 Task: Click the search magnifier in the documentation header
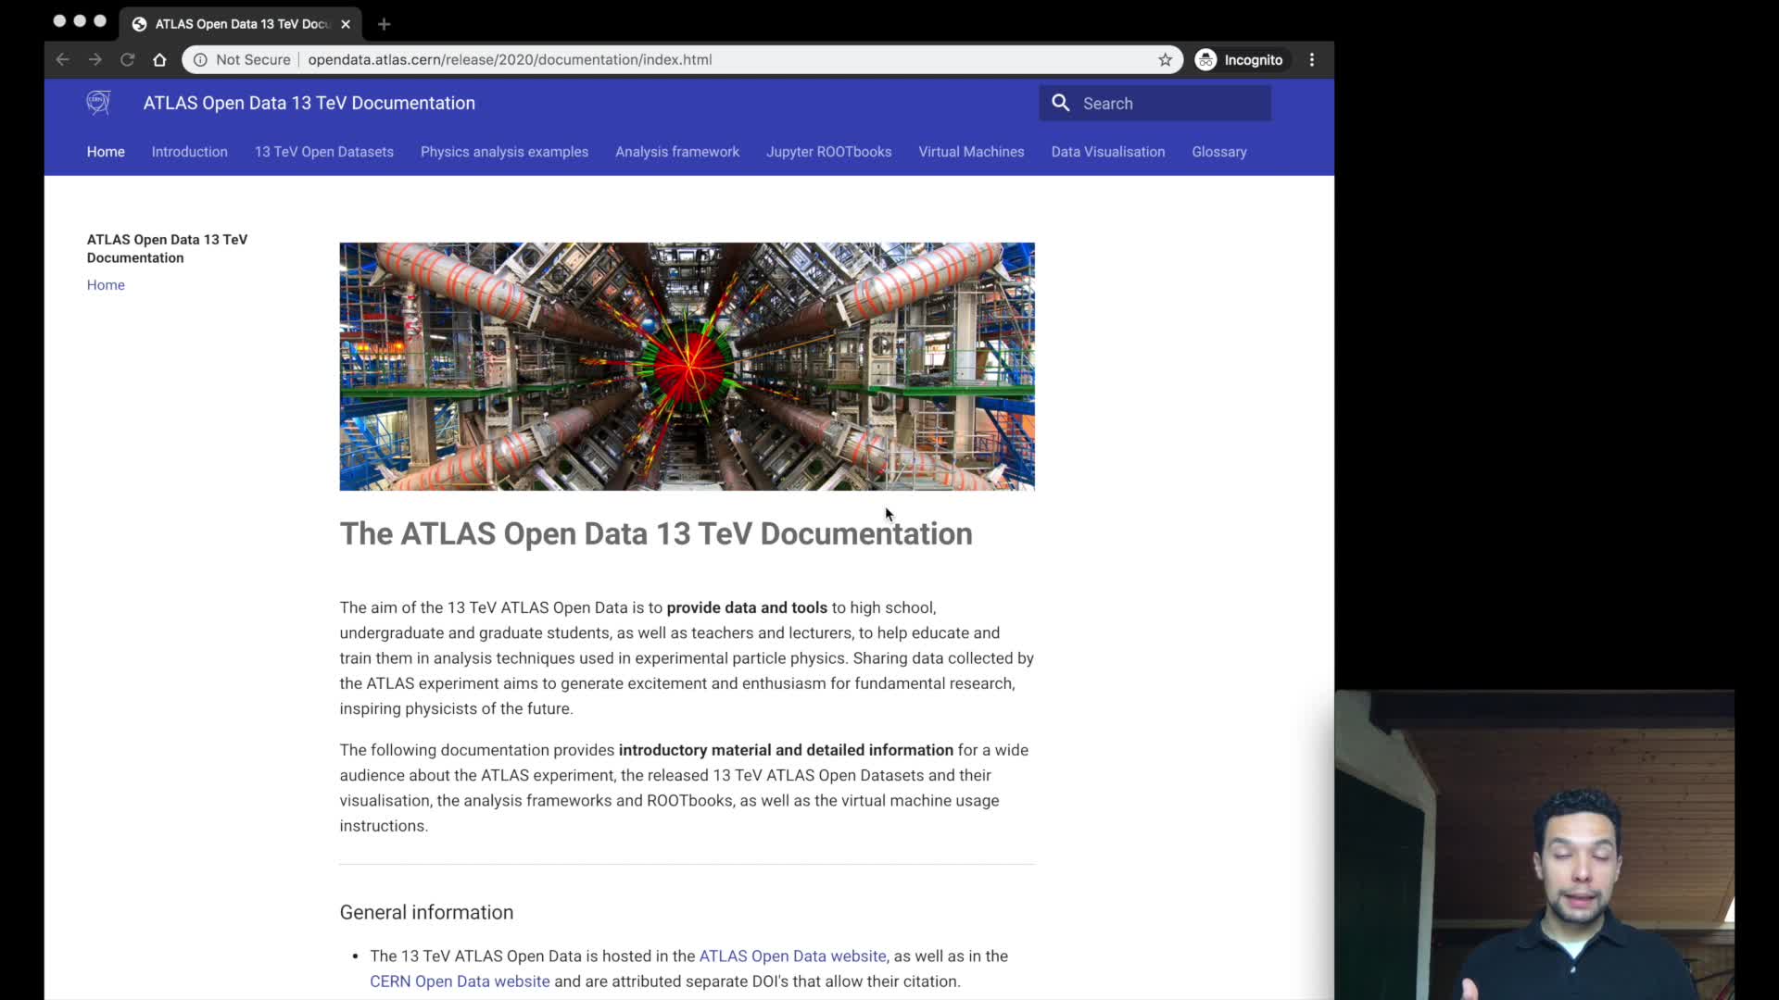[1059, 103]
